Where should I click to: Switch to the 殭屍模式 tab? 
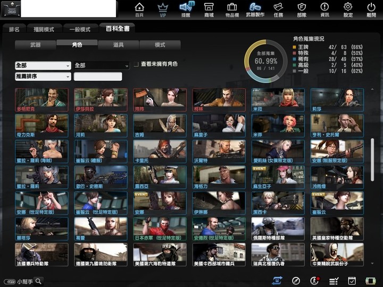44,29
